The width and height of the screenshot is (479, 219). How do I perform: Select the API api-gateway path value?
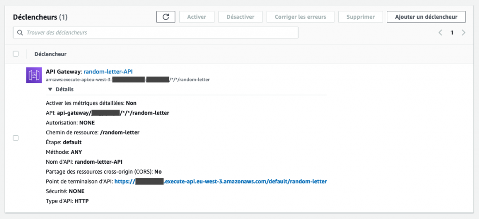113,113
